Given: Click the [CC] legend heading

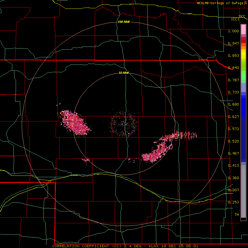Looking at the screenshot, I should pos(235,19).
